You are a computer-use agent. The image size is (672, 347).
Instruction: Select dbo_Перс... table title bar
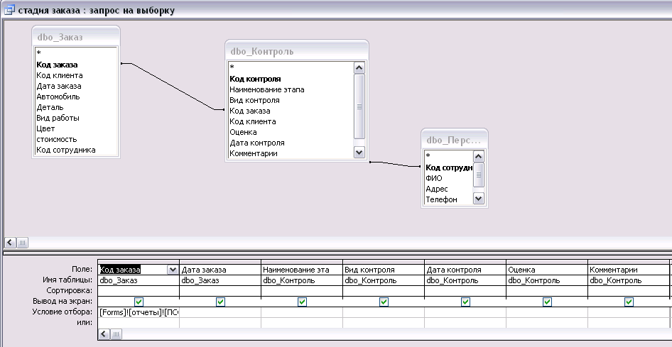(x=455, y=140)
